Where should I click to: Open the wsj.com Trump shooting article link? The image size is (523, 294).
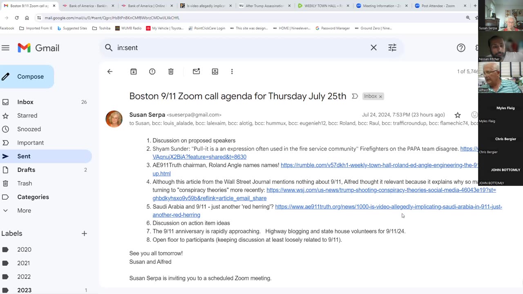pos(381,190)
